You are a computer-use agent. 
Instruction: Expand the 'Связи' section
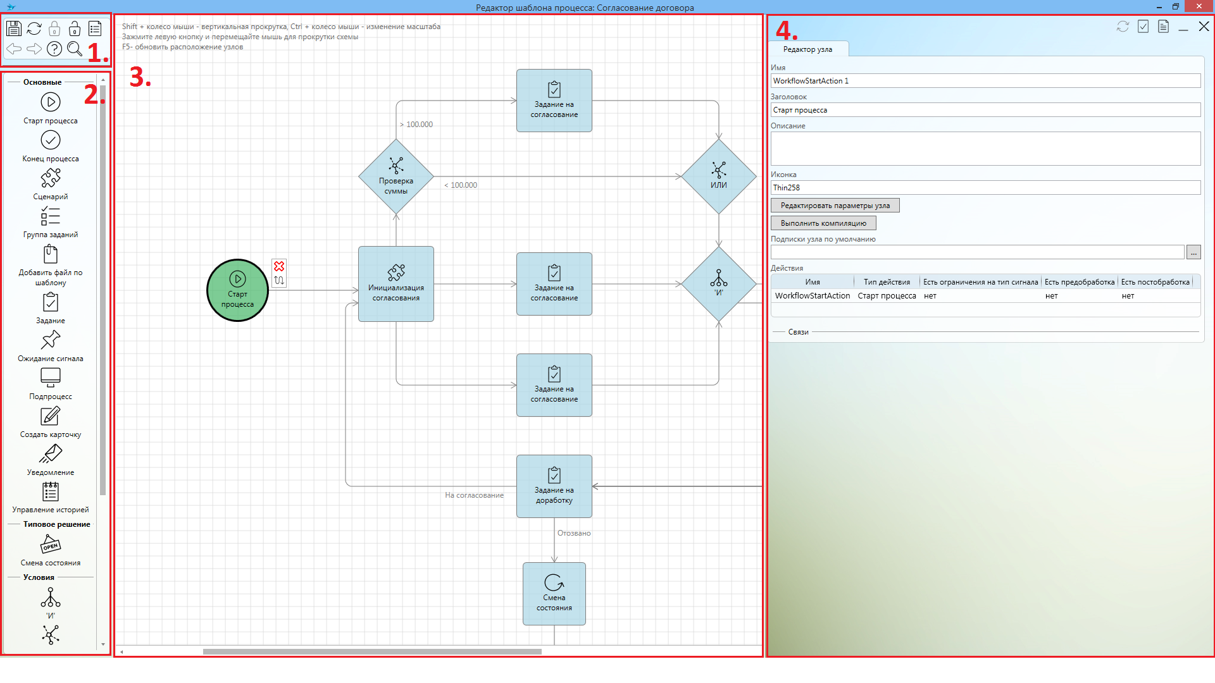[x=798, y=332]
